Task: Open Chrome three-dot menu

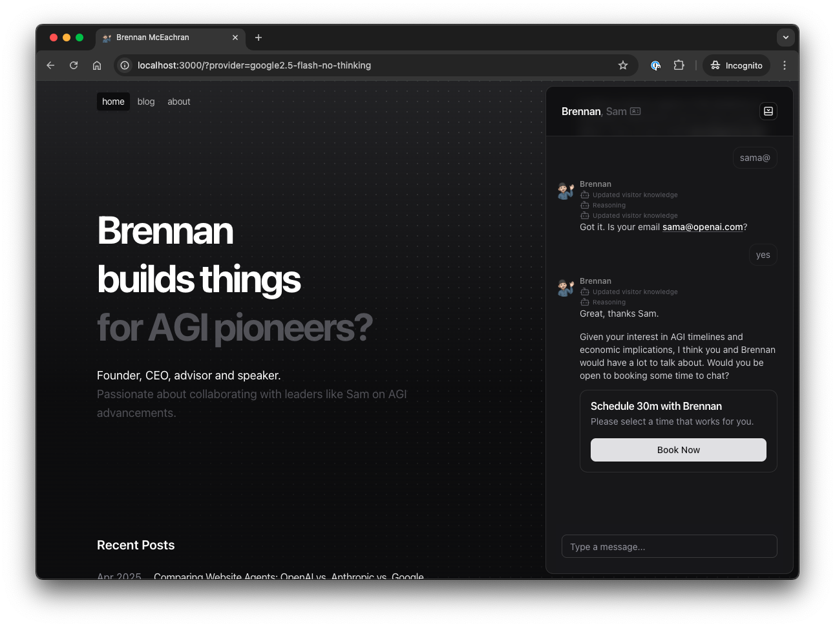Action: [785, 65]
